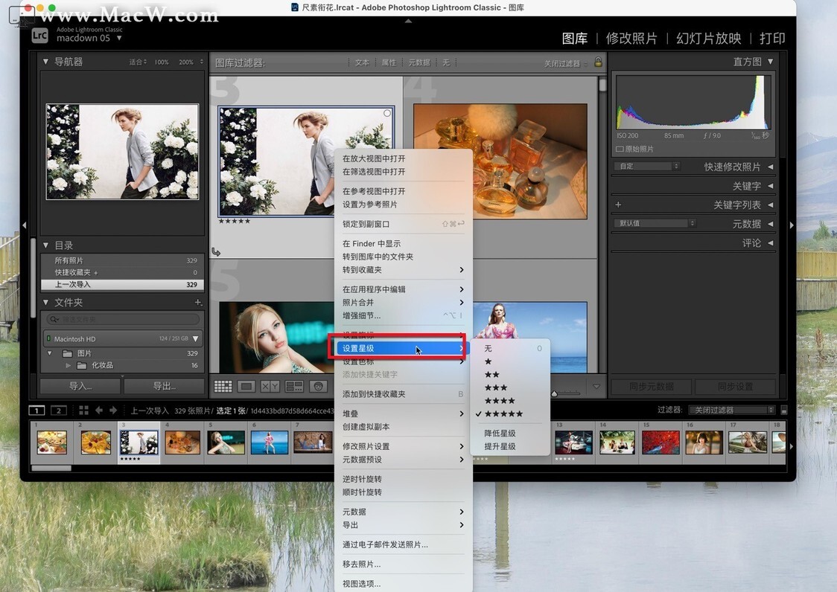The width and height of the screenshot is (837, 592).
Task: Choose 在放大视图中打开 from context menu
Action: click(x=374, y=158)
